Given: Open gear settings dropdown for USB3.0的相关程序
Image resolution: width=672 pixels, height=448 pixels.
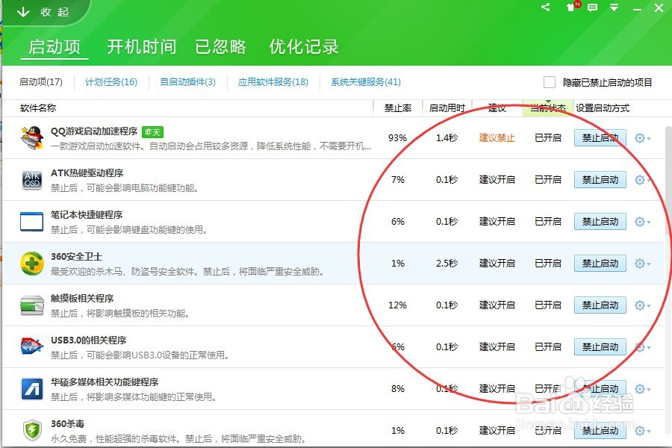Looking at the screenshot, I should point(642,346).
